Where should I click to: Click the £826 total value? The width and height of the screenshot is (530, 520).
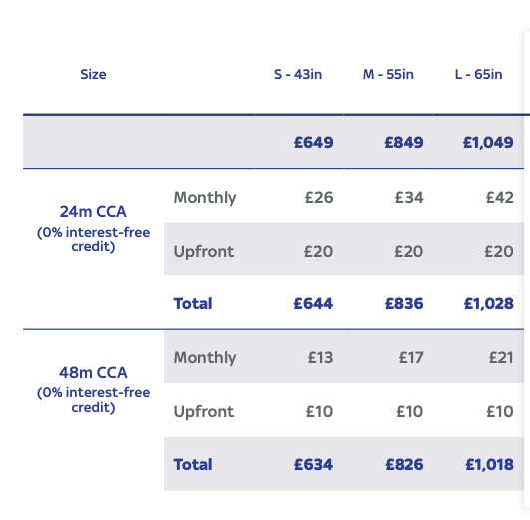click(404, 464)
